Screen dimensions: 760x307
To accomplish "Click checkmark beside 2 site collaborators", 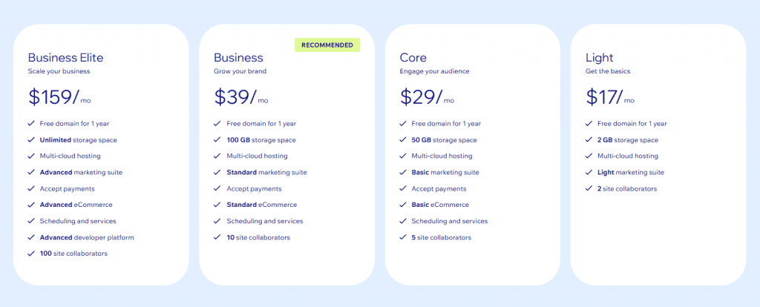I will pos(589,188).
